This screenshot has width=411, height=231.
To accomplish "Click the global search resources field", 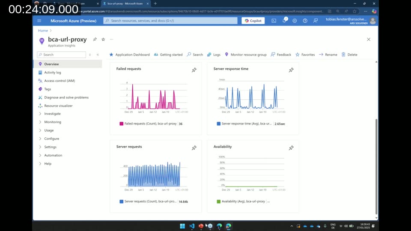I will (170, 21).
